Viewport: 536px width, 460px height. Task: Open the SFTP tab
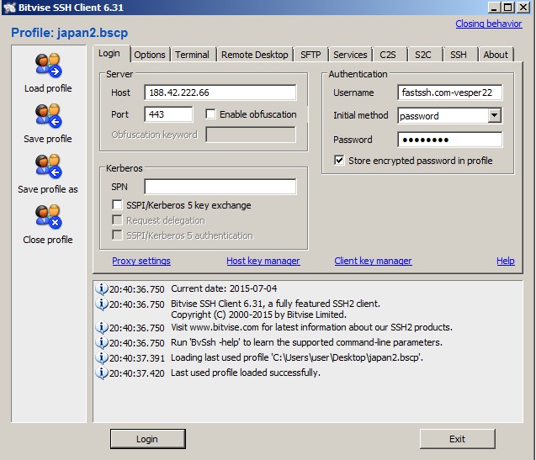coord(310,55)
